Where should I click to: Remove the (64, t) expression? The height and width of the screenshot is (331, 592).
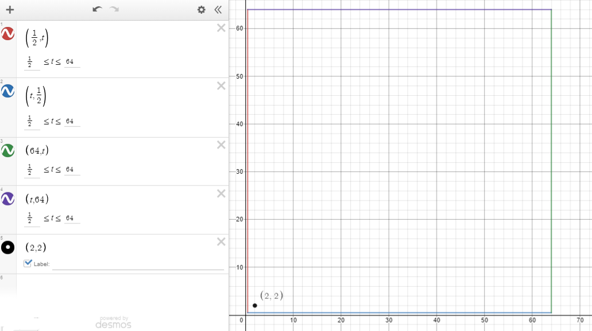click(221, 145)
